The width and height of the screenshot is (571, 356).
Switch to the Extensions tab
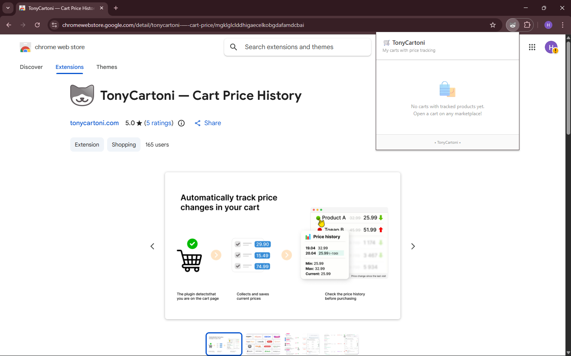69,67
